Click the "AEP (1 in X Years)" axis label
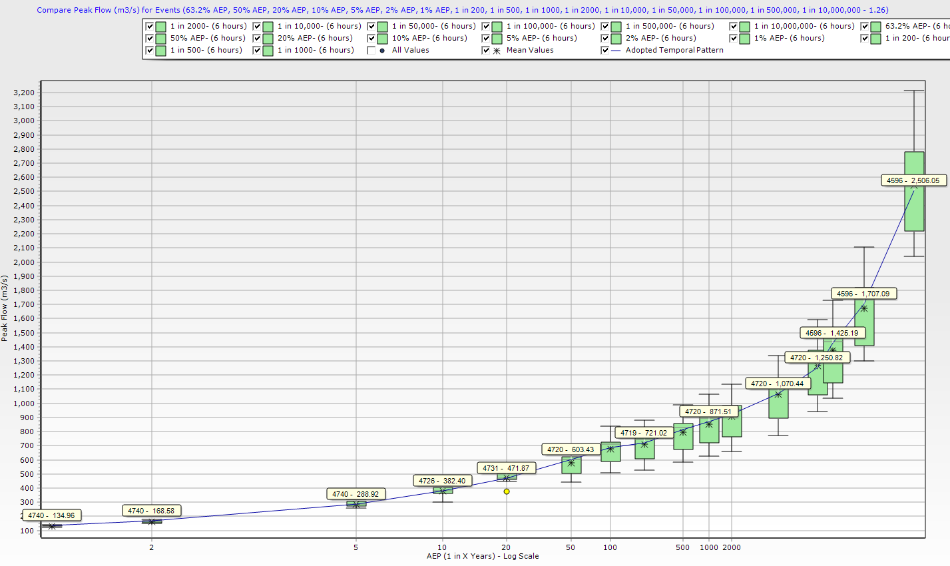 click(x=484, y=556)
